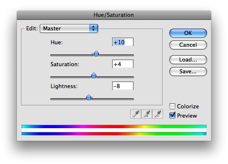Click the Lightness slider handle
The width and height of the screenshot is (228, 164).
click(89, 97)
